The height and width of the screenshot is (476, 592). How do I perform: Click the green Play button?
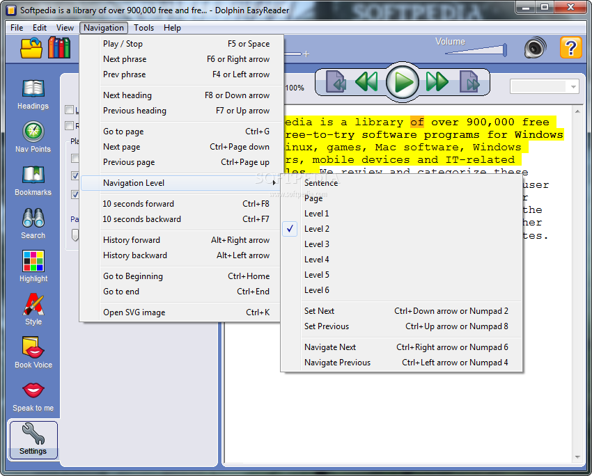click(x=403, y=82)
